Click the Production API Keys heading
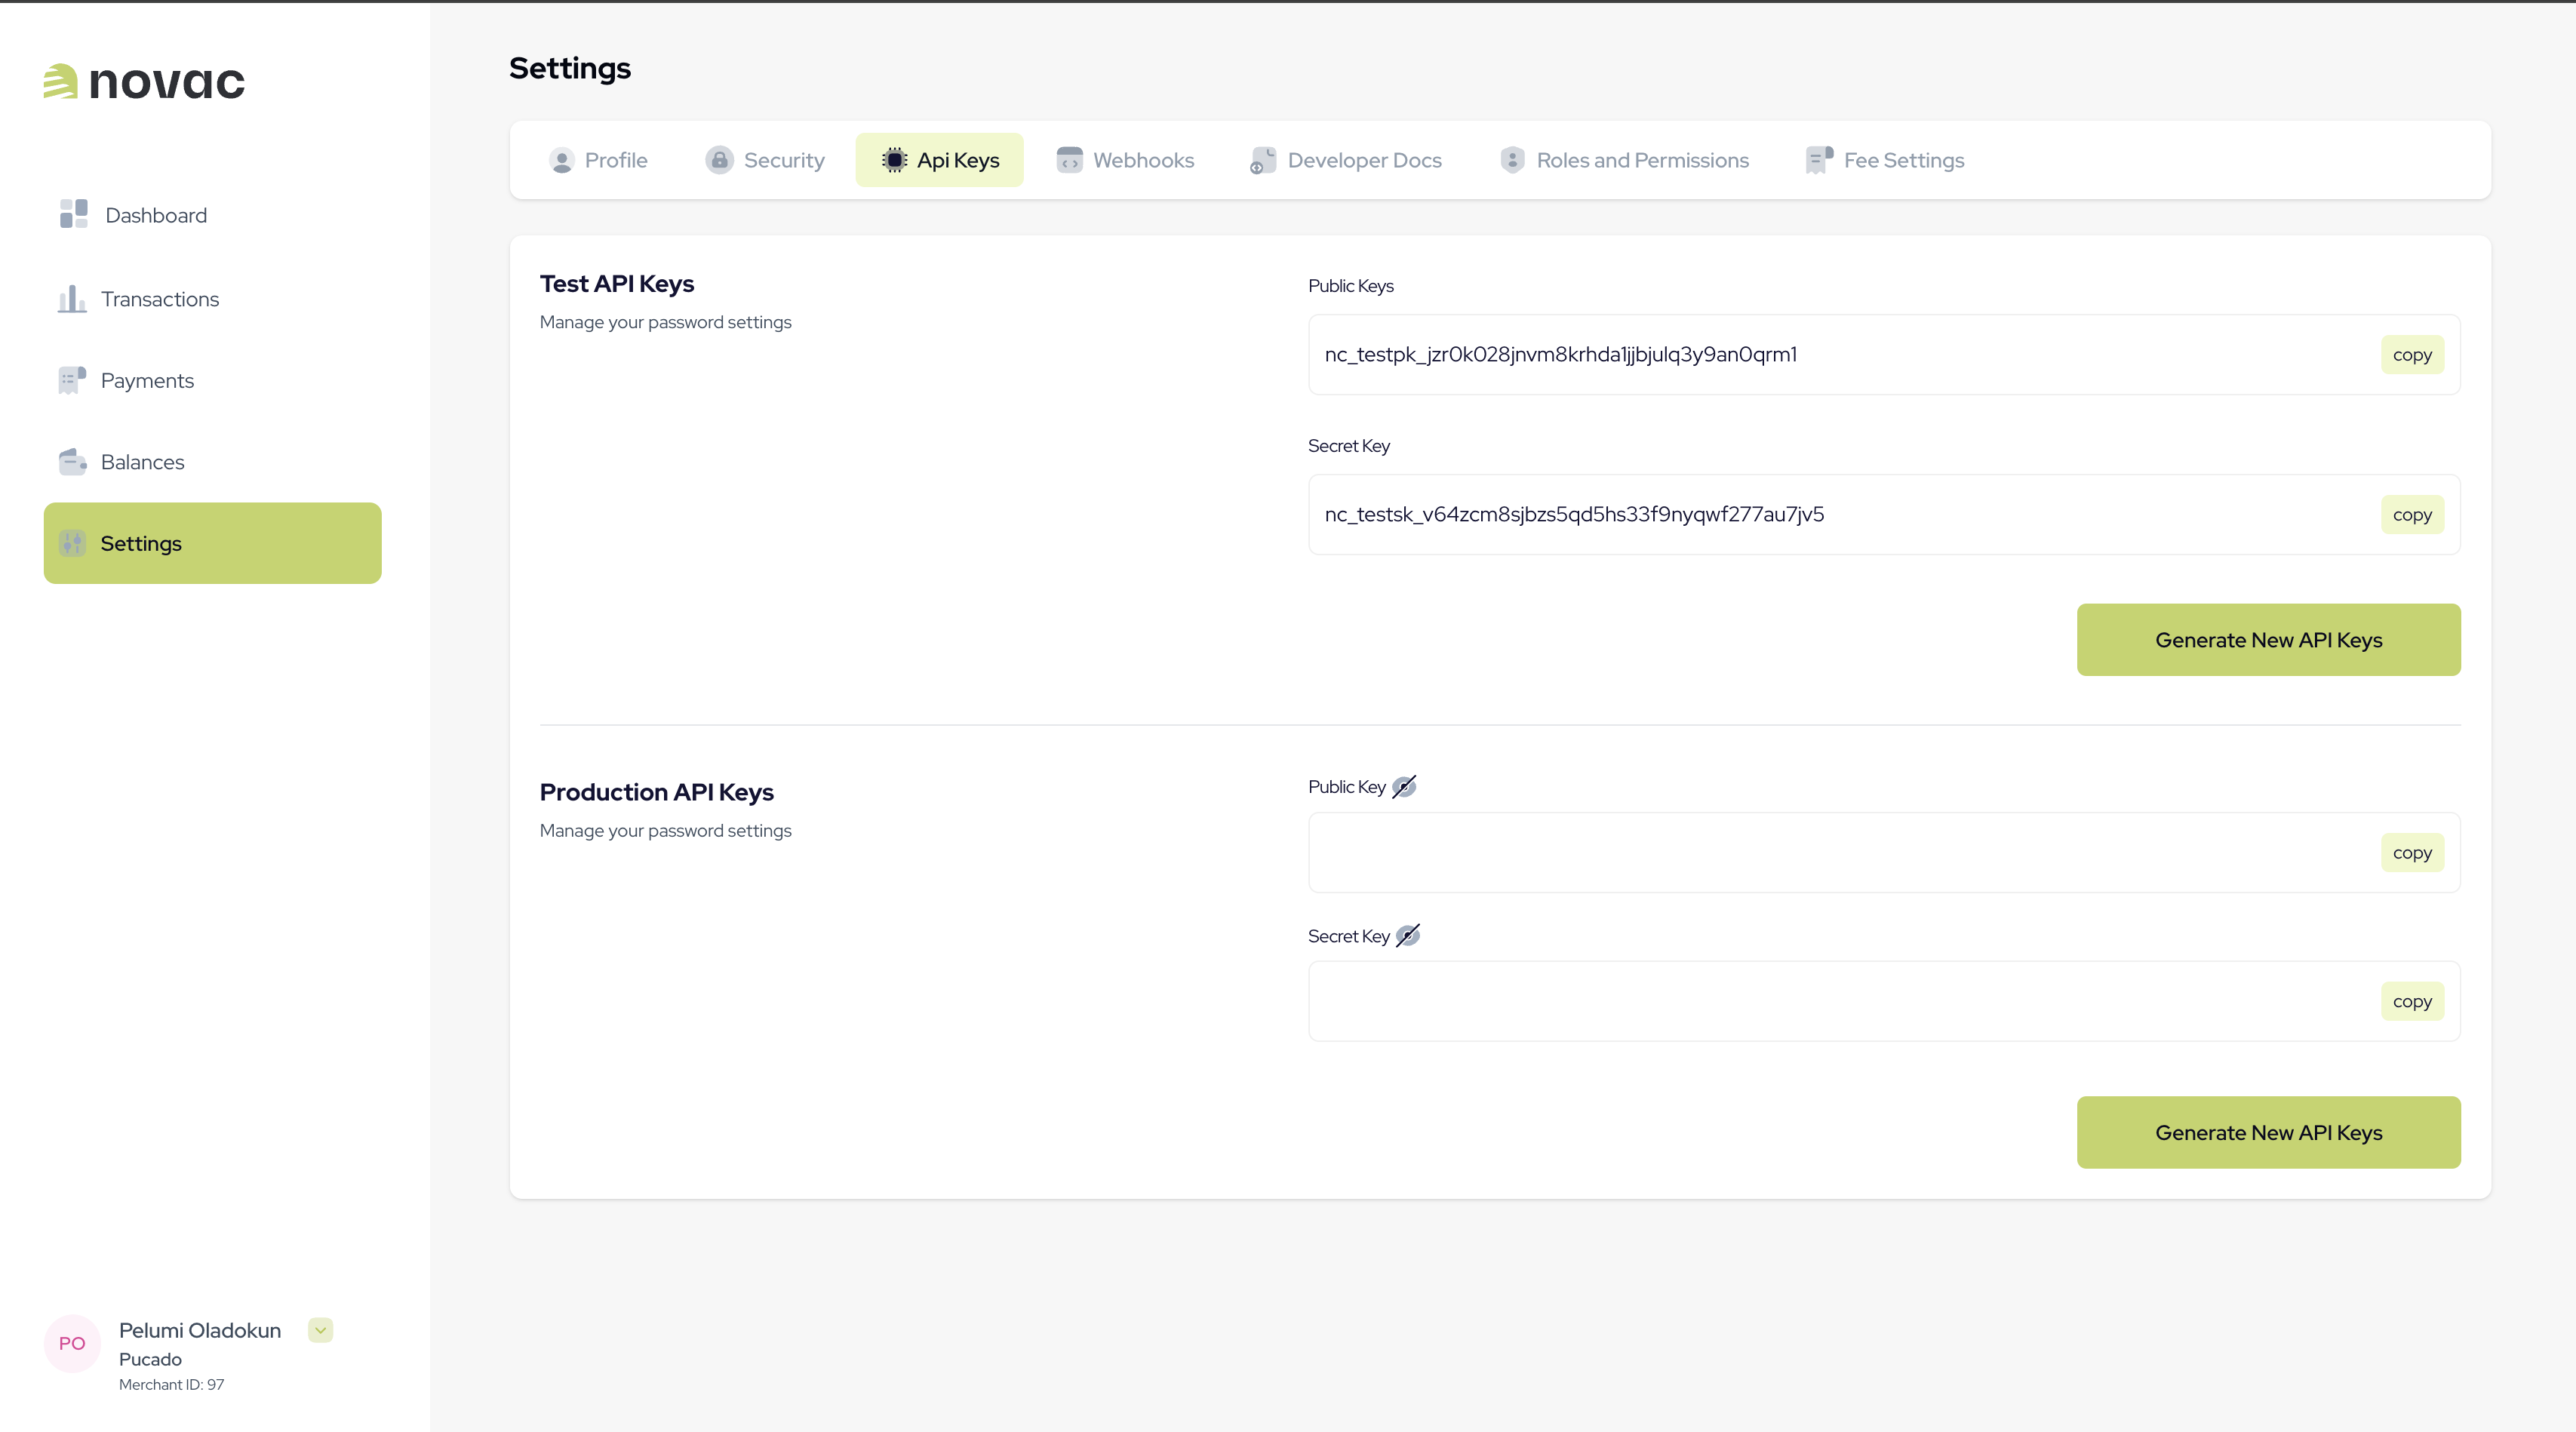Screen dimensions: 2576x1432 [x=657, y=793]
